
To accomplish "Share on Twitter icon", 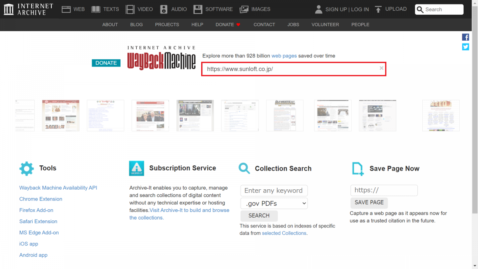I will pyautogui.click(x=465, y=47).
